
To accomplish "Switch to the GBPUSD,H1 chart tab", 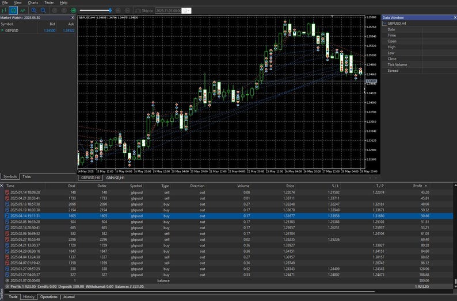I will pos(115,177).
